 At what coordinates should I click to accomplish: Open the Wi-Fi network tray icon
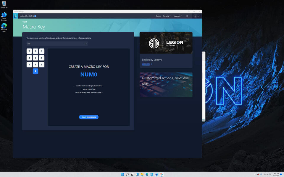(265, 174)
